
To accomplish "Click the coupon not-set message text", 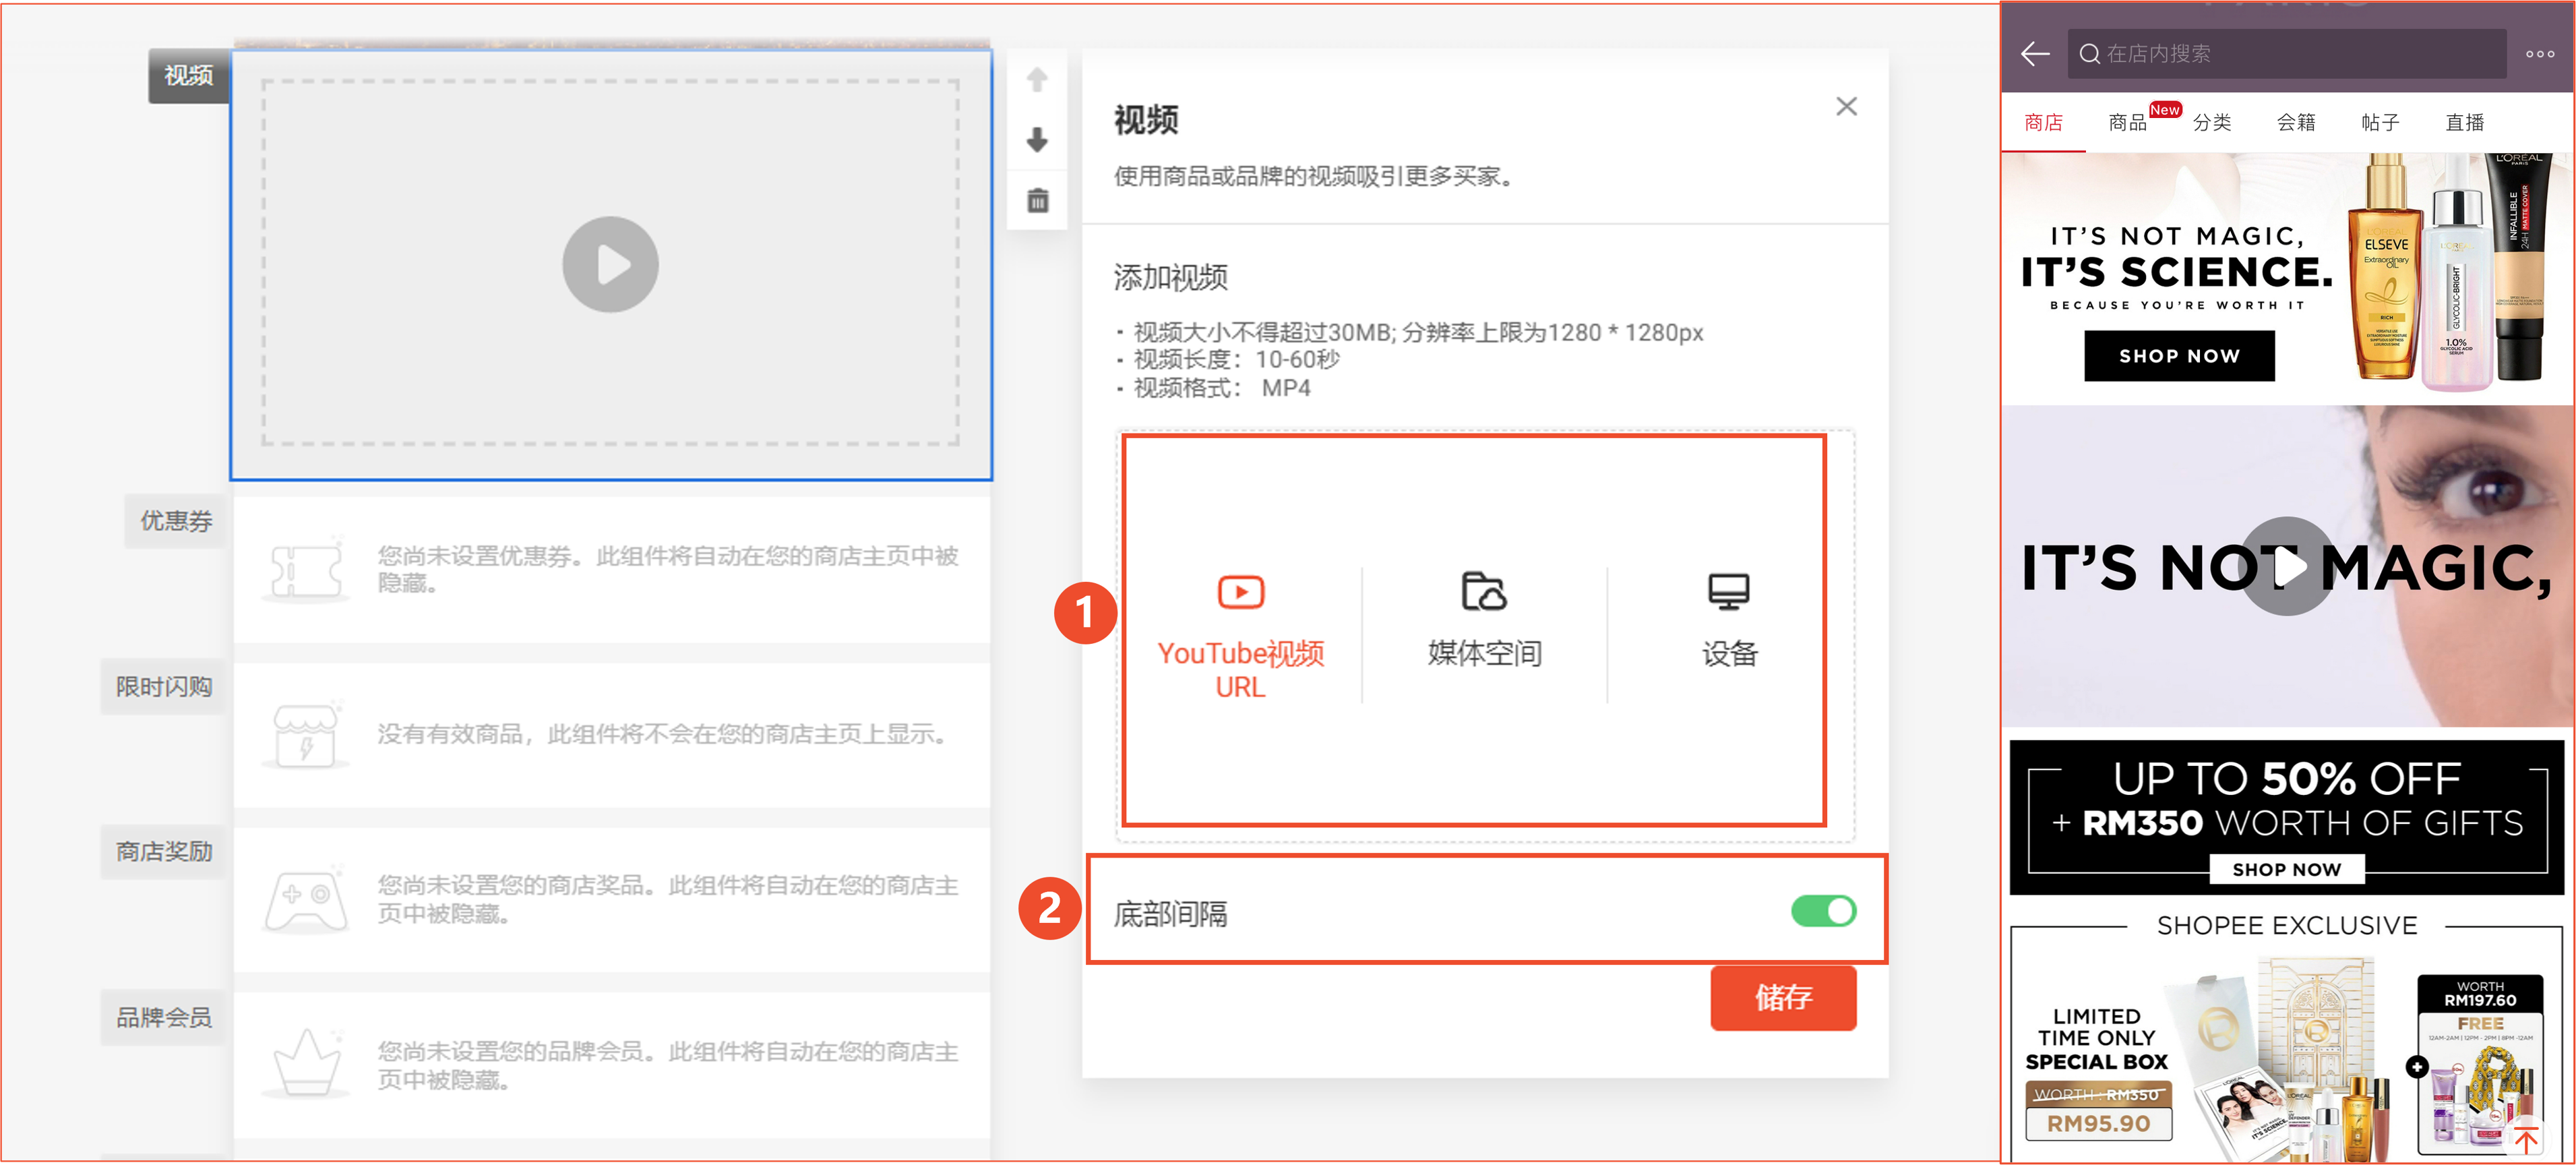I will coord(668,569).
